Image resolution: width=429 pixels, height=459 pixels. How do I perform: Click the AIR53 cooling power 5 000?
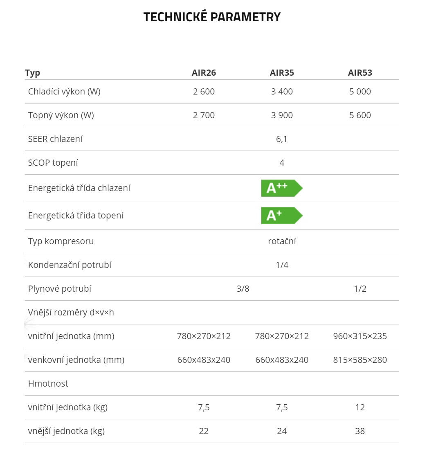[x=360, y=92]
